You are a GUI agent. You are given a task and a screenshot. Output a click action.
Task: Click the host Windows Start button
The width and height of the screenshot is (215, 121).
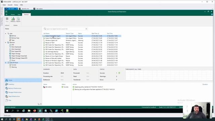point(2,119)
